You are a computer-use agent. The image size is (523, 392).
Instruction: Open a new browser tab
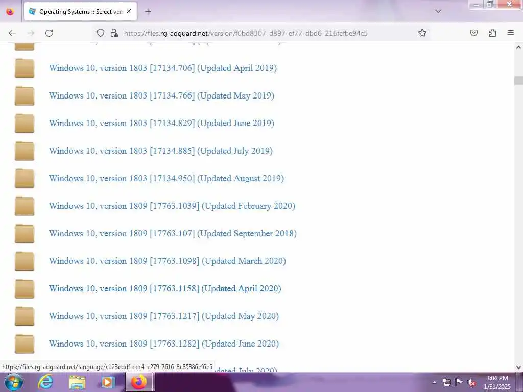tap(148, 12)
